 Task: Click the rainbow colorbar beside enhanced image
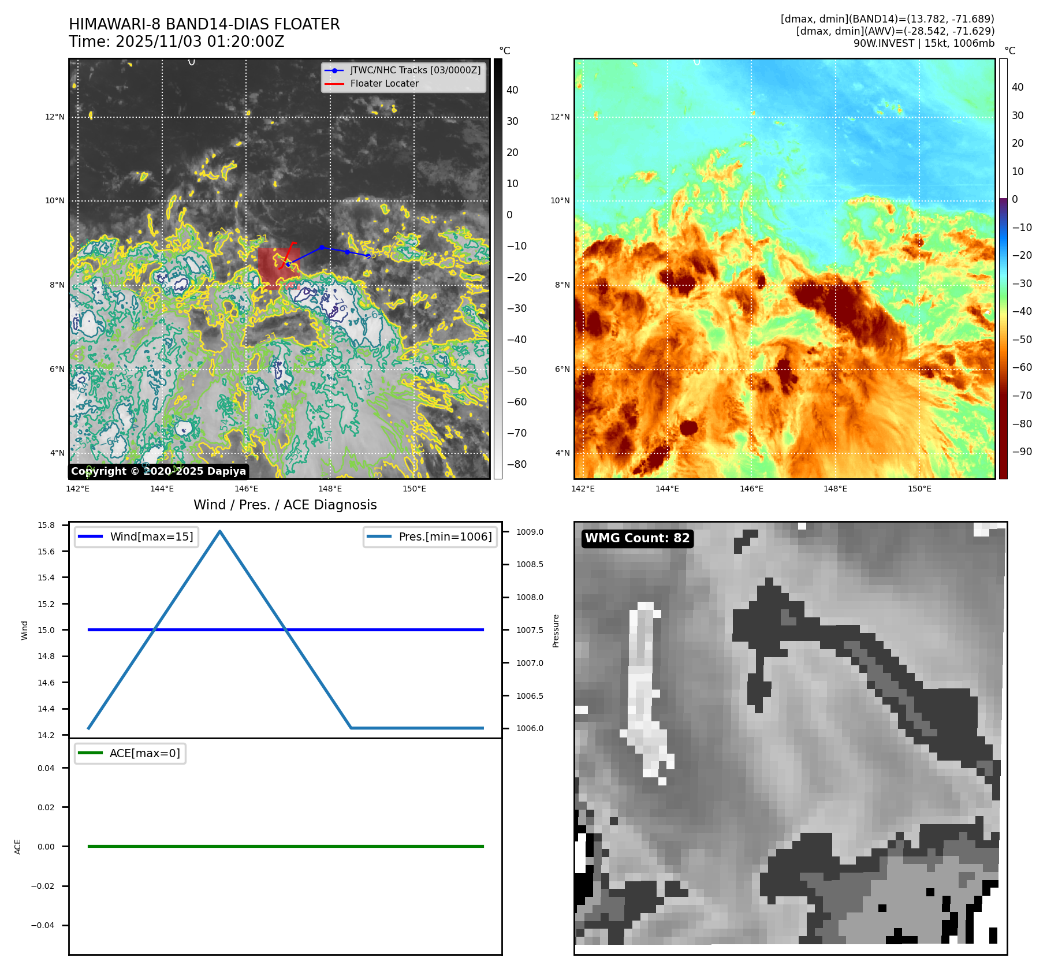[1003, 269]
